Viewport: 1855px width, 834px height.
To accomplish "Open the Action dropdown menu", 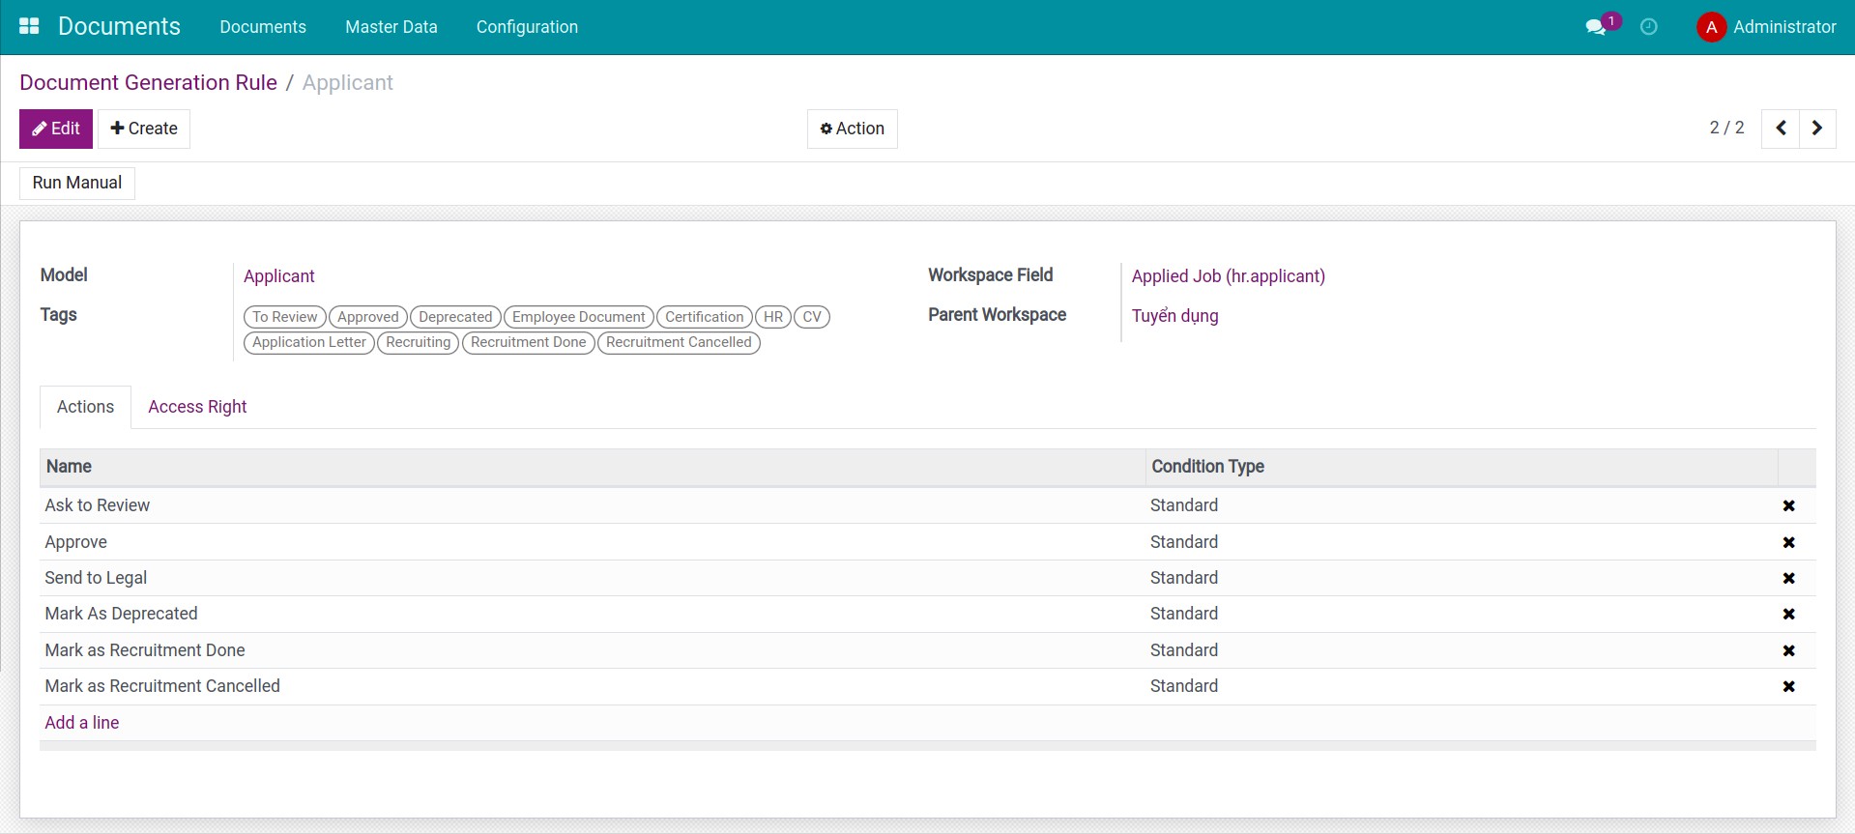I will tap(852, 129).
